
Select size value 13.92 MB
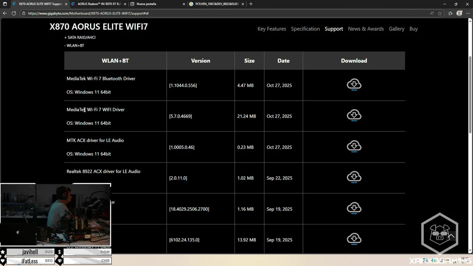(246, 240)
